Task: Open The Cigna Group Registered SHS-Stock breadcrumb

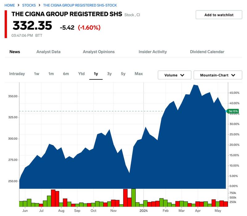Action: click(80, 5)
